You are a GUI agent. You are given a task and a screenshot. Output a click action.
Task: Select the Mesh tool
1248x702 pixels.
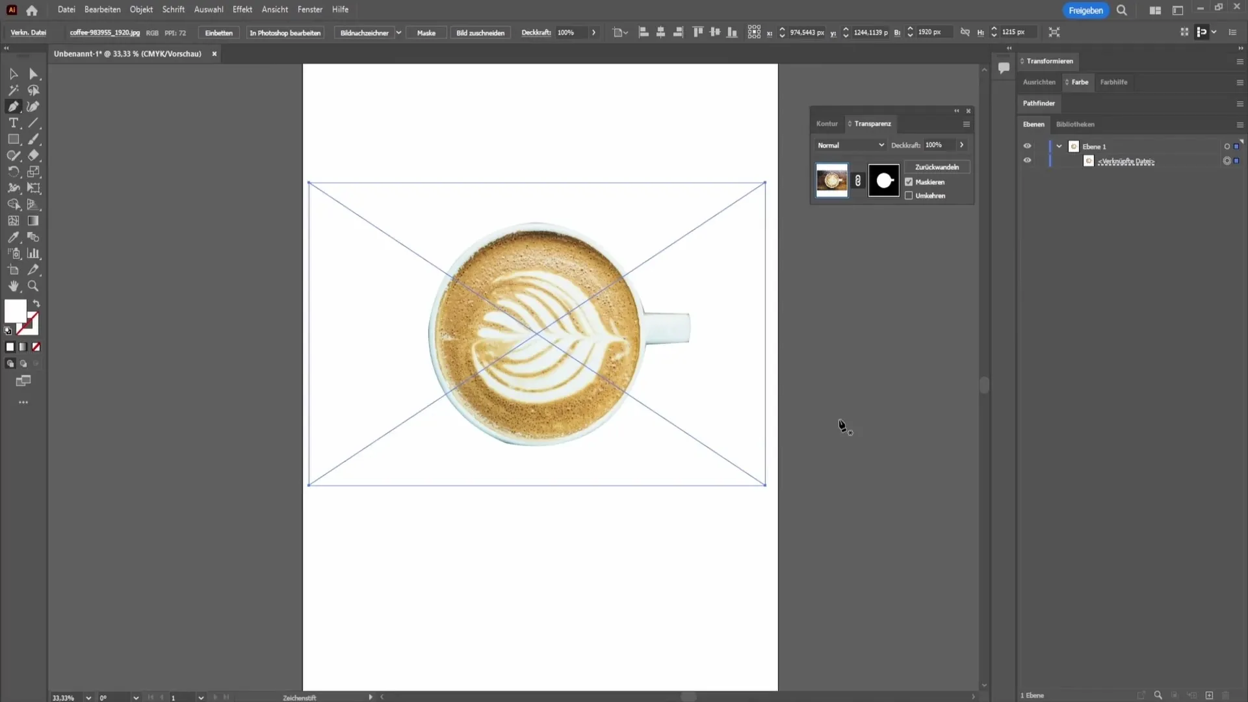13,221
